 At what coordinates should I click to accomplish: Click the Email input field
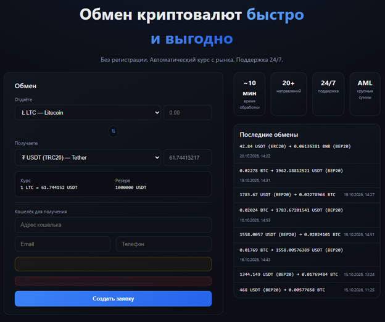coord(62,244)
